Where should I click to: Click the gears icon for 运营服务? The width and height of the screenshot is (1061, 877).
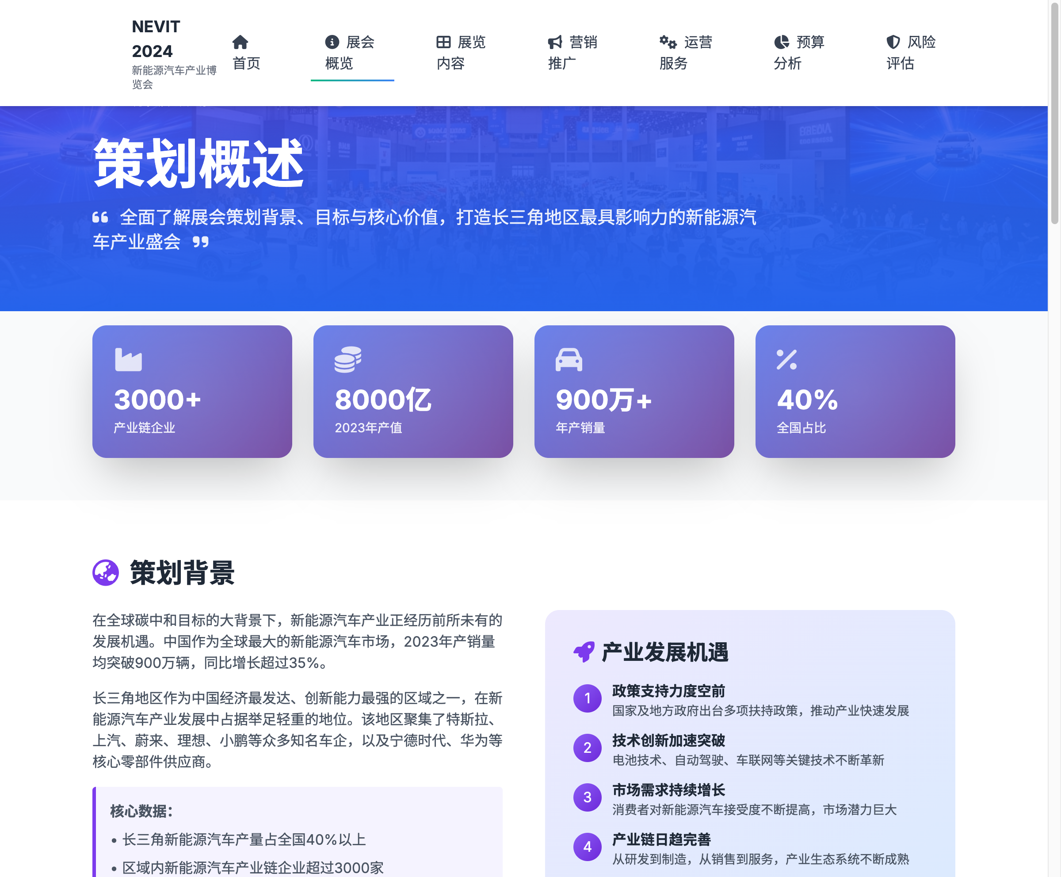coord(668,42)
